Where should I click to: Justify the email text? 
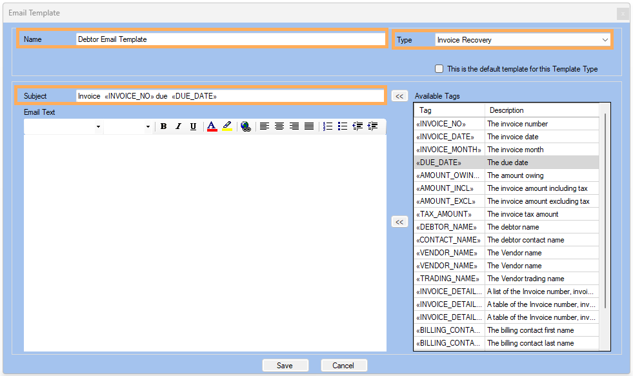pos(309,126)
